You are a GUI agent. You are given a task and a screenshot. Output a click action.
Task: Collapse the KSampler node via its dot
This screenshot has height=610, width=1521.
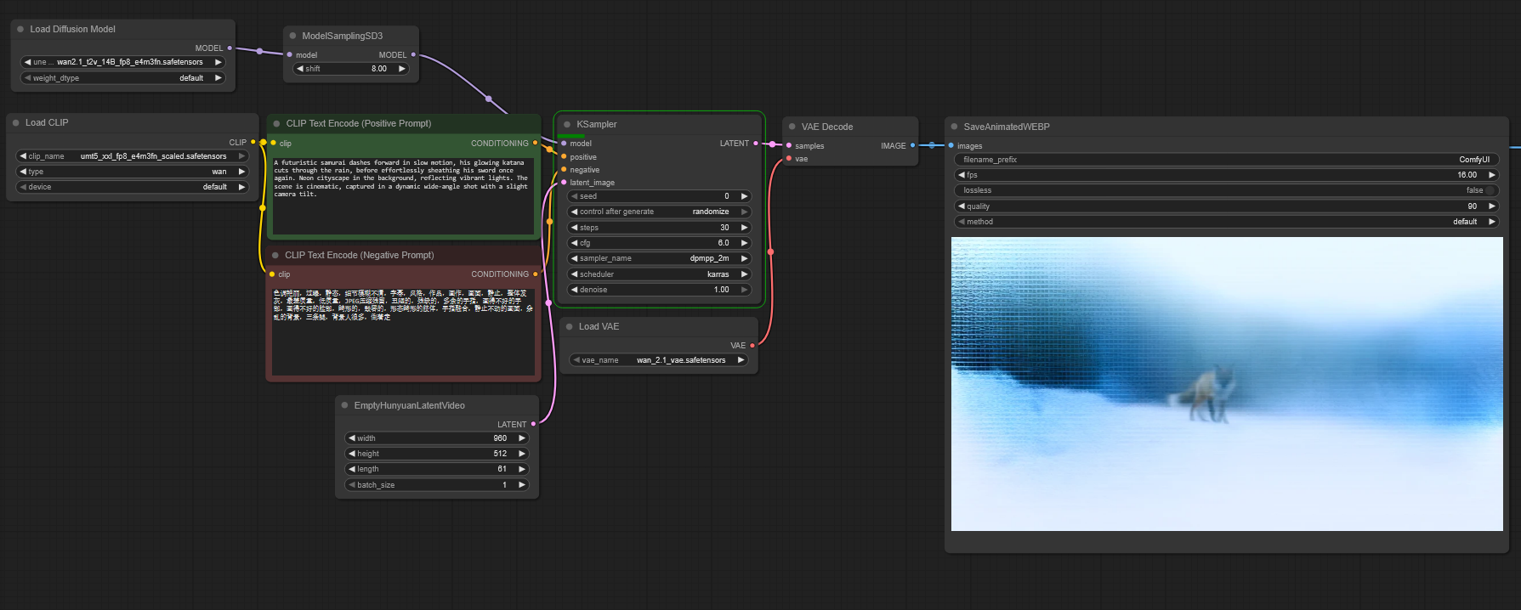567,124
